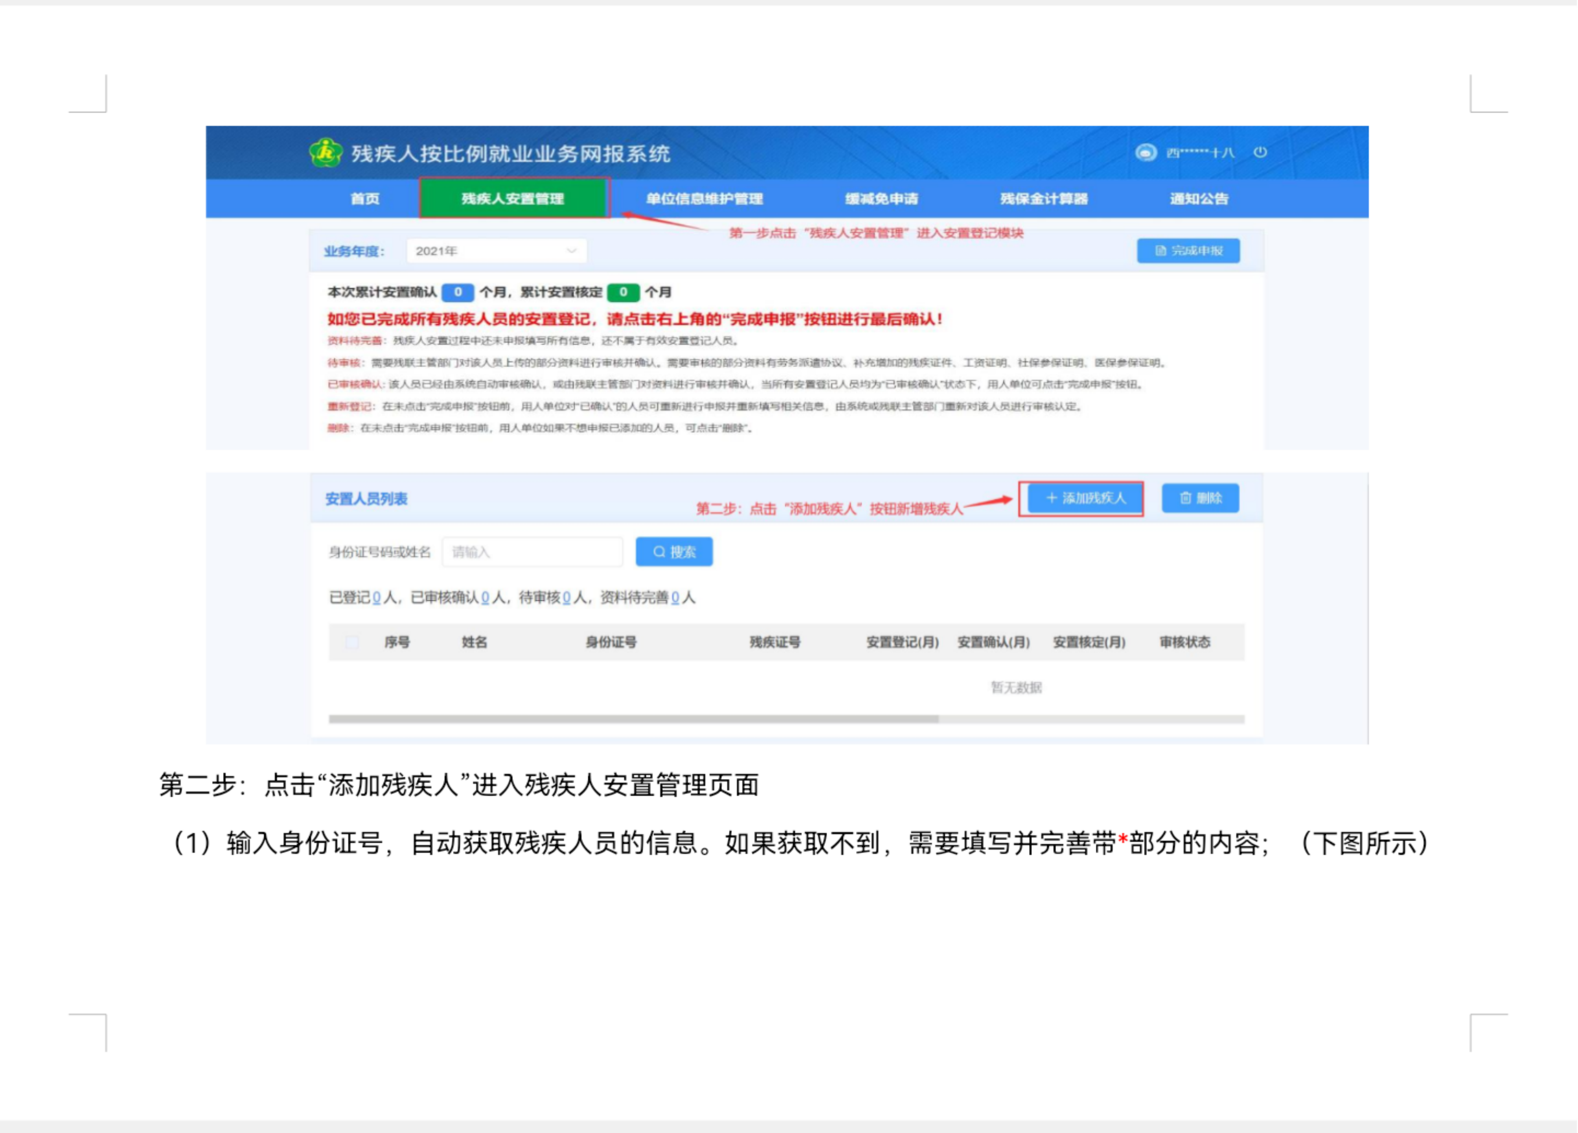Click the 审核状态 column header

click(x=1185, y=642)
